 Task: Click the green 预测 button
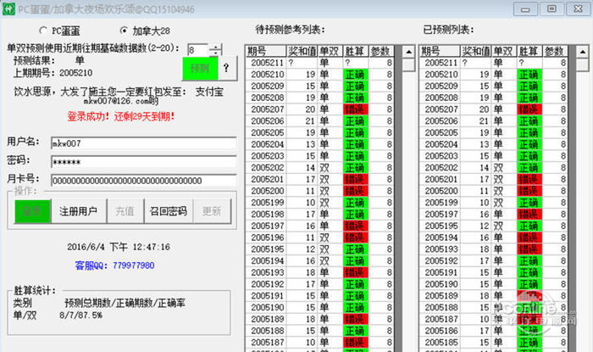[x=200, y=69]
